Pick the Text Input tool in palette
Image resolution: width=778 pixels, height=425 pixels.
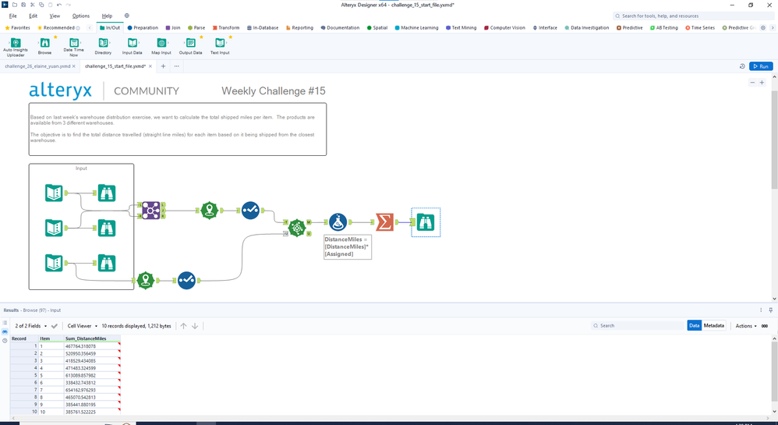(x=220, y=46)
